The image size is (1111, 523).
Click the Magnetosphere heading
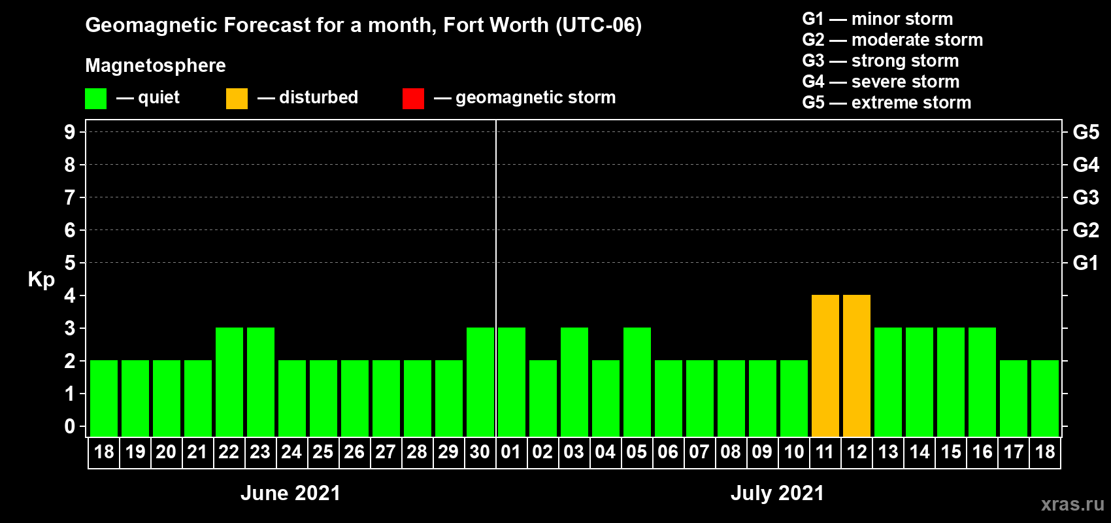pyautogui.click(x=156, y=65)
